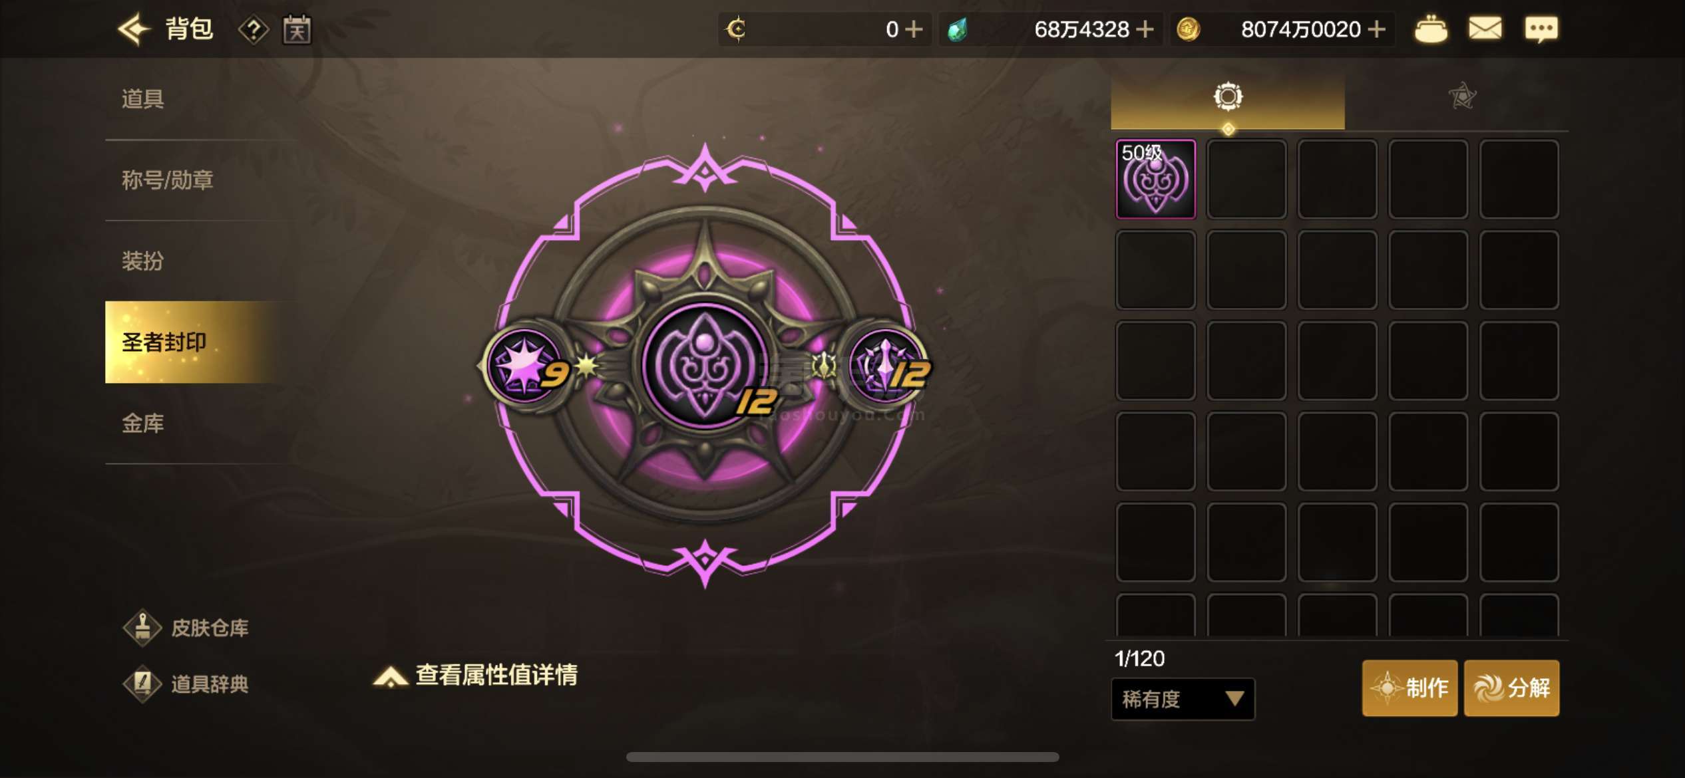This screenshot has height=778, width=1685.
Task: Open the question-mark help icon
Action: point(254,30)
